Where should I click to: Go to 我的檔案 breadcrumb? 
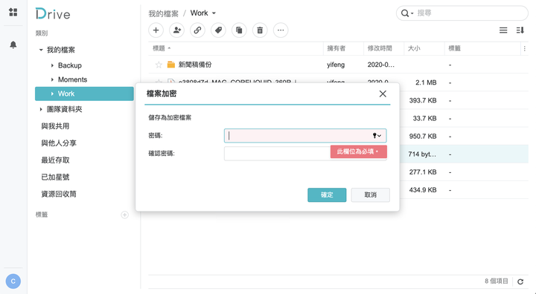pos(163,13)
